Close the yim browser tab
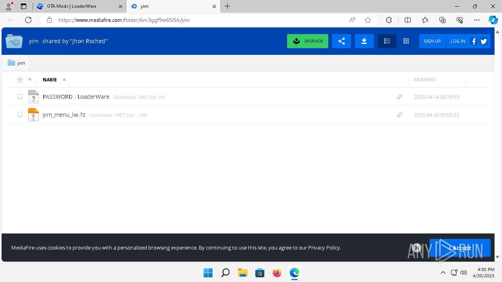 pyautogui.click(x=214, y=6)
